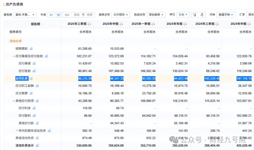This screenshot has width=254, height=150.
Task: Open chart icon beside 应付票据及应付账款
Action: coord(46,56)
